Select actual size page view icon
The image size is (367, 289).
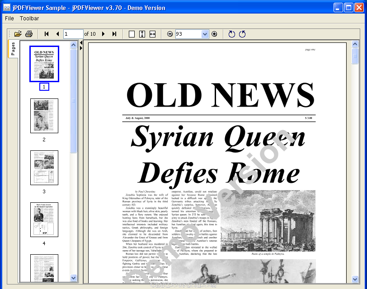tap(132, 34)
